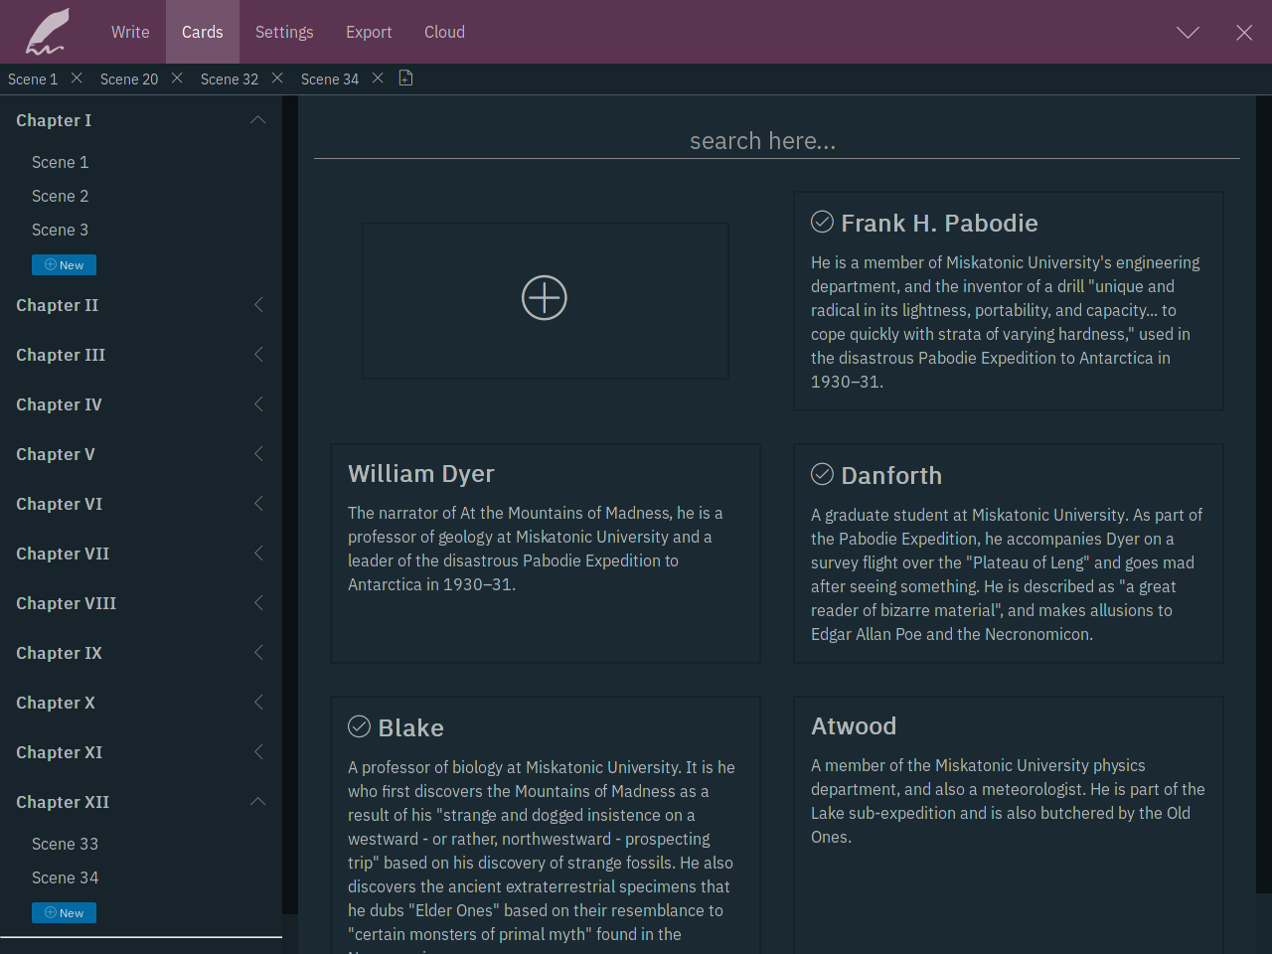Image resolution: width=1272 pixels, height=954 pixels.
Task: Expand Chapter XI chevron
Action: point(258,752)
